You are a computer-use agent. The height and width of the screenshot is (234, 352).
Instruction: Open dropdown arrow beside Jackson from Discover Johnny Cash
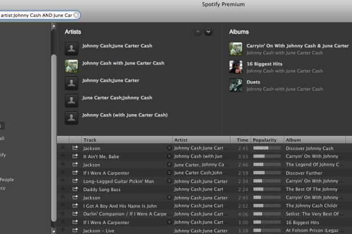[169, 148]
